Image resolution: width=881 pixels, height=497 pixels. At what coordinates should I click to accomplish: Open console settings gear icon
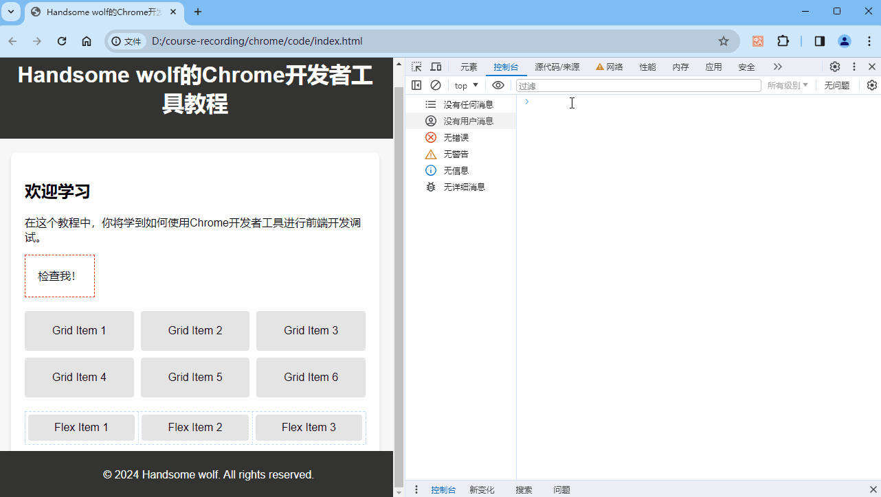pyautogui.click(x=872, y=85)
